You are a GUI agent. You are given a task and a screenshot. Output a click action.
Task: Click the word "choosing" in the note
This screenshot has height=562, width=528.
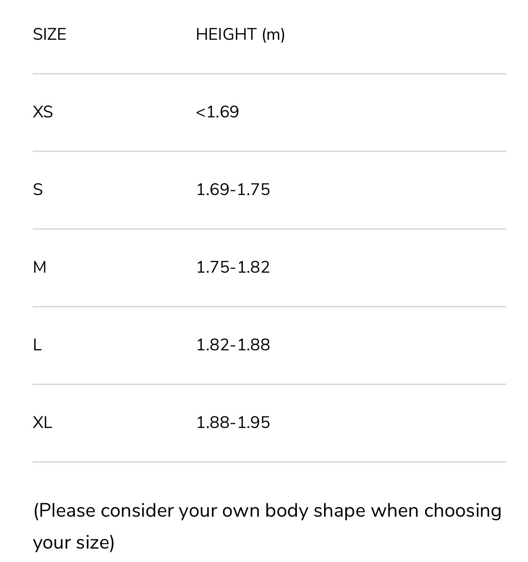tap(462, 511)
